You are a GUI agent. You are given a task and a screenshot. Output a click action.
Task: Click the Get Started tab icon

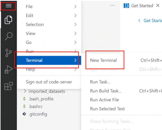(x=126, y=6)
